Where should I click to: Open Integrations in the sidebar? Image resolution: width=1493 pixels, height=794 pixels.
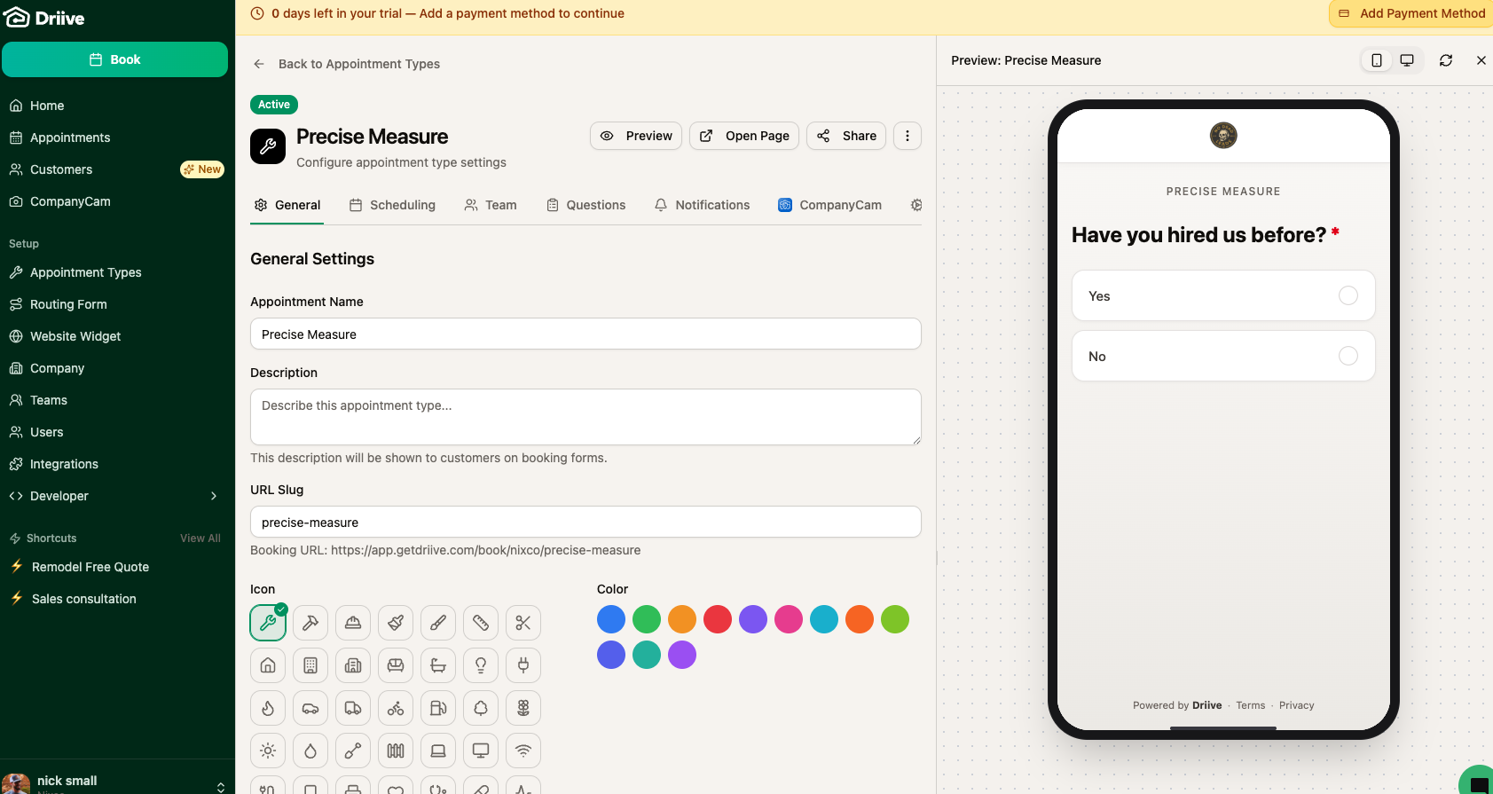pyautogui.click(x=117, y=464)
